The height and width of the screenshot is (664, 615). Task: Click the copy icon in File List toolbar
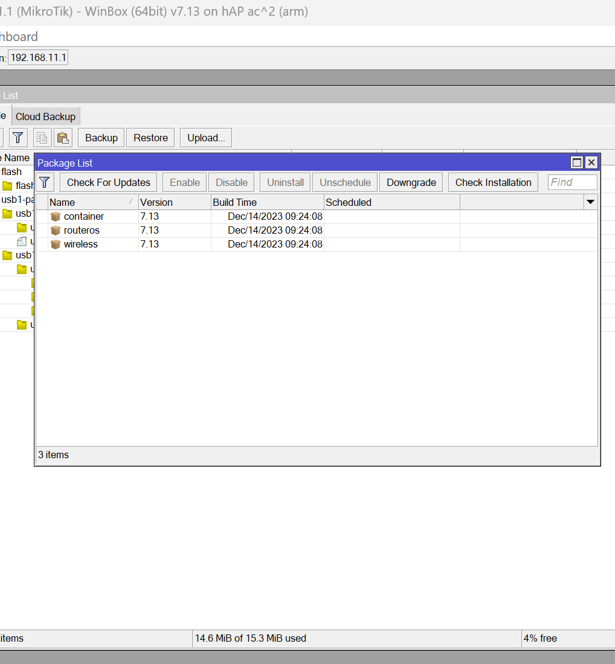click(42, 138)
